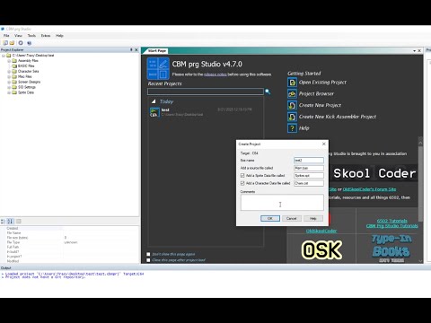
Task: Click the Alphabetical sort icon in properties panel
Action: [10, 222]
